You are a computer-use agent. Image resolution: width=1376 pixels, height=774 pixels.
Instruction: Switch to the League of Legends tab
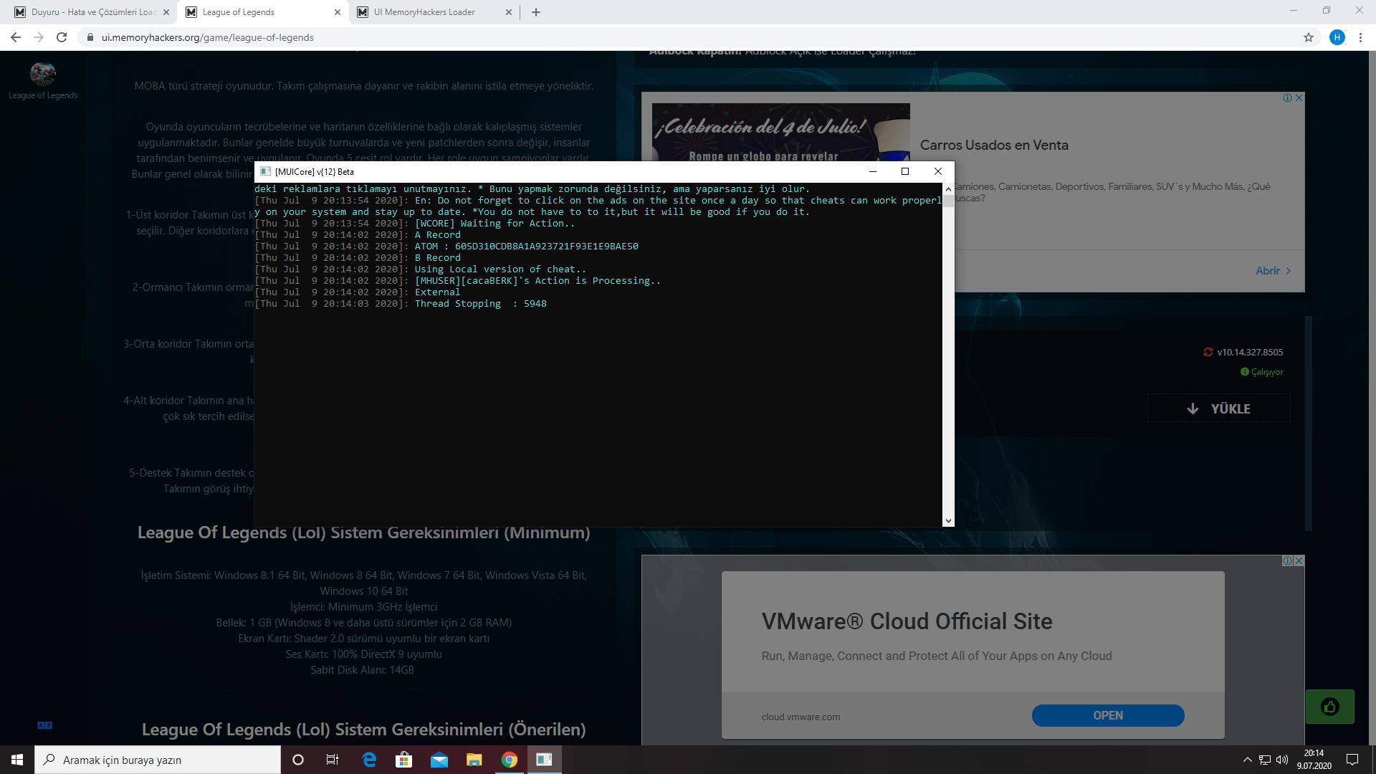(x=264, y=12)
